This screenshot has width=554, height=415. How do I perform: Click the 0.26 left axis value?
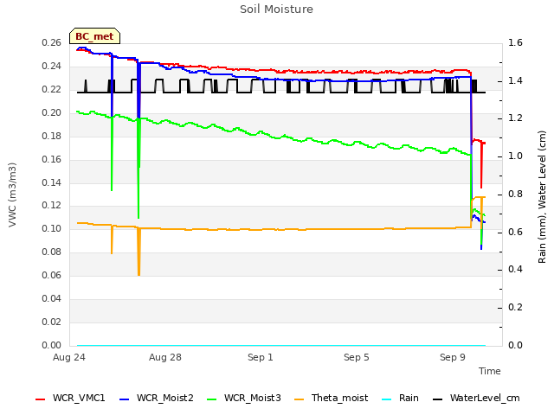click(52, 42)
